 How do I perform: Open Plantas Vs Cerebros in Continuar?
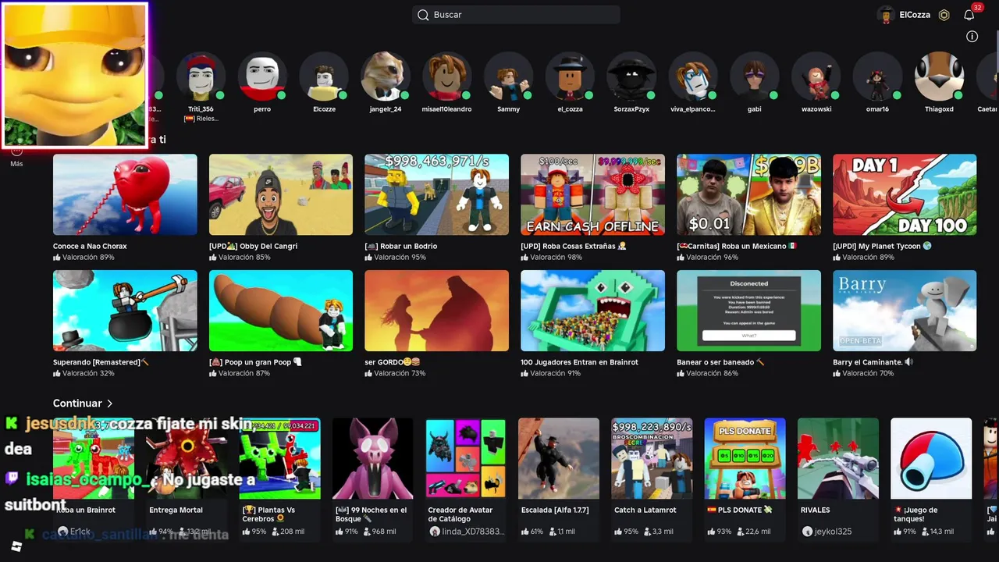click(279, 458)
